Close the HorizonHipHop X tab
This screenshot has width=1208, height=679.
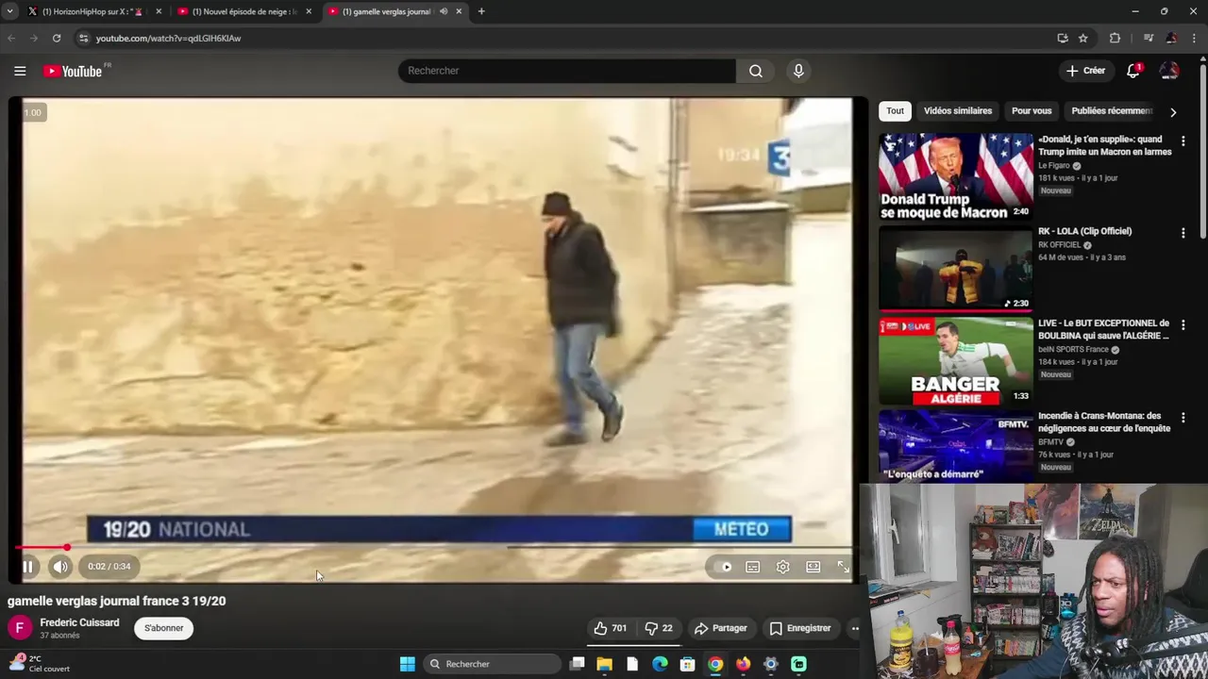pyautogui.click(x=159, y=11)
